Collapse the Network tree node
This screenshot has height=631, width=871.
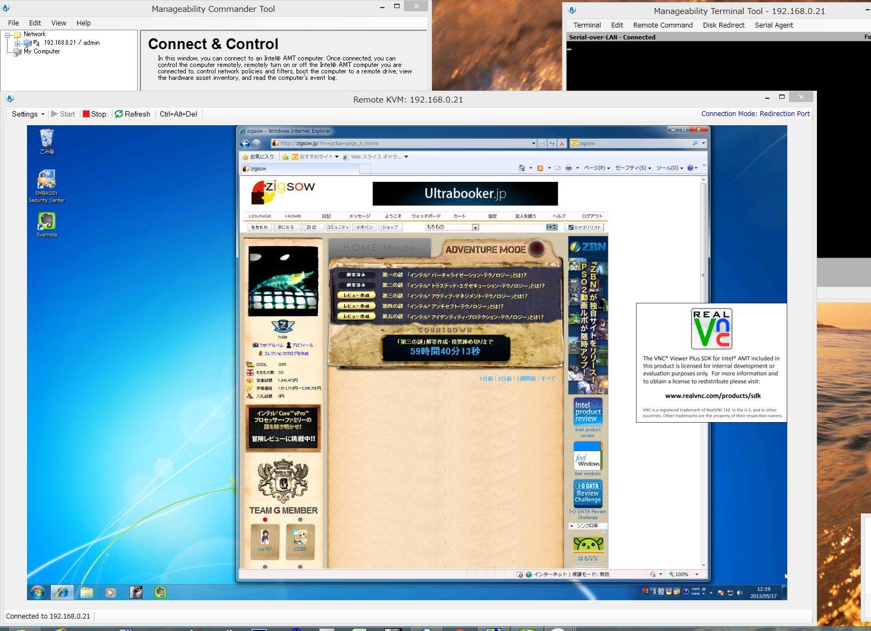(x=8, y=35)
